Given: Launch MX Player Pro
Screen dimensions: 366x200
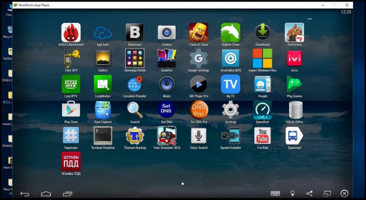Looking at the screenshot, I should 199,84.
